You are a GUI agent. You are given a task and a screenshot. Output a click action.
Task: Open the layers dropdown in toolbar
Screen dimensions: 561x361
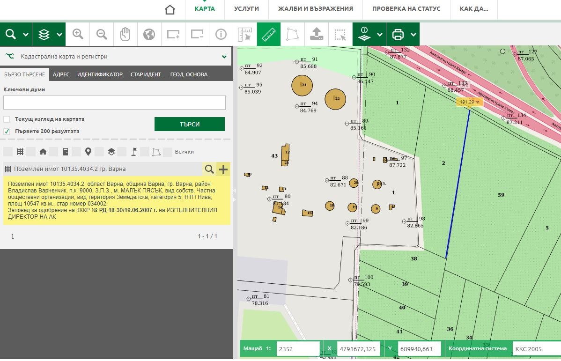point(59,34)
